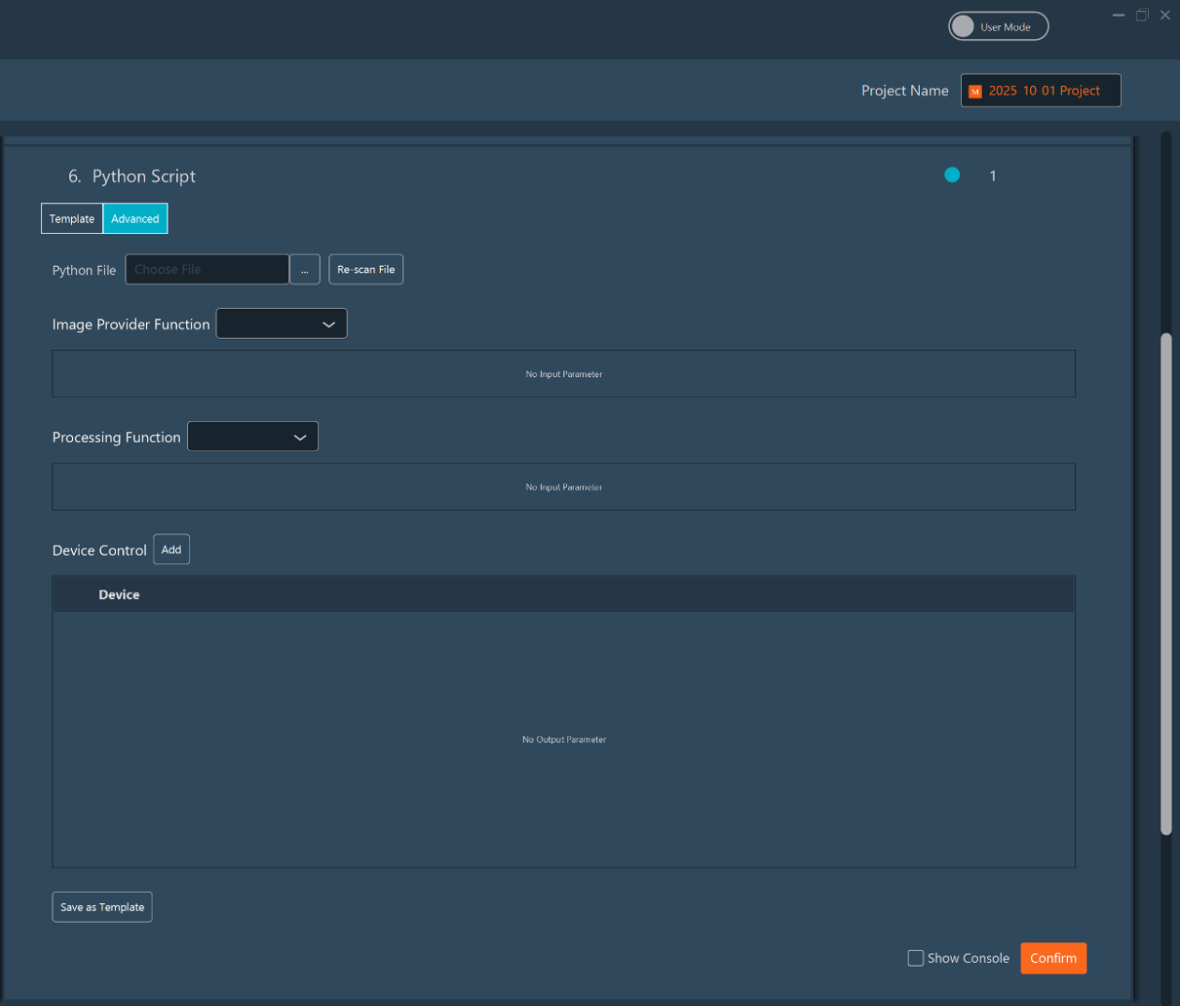The image size is (1180, 1006).
Task: Open the file browser with the ellipsis button
Action: (305, 269)
